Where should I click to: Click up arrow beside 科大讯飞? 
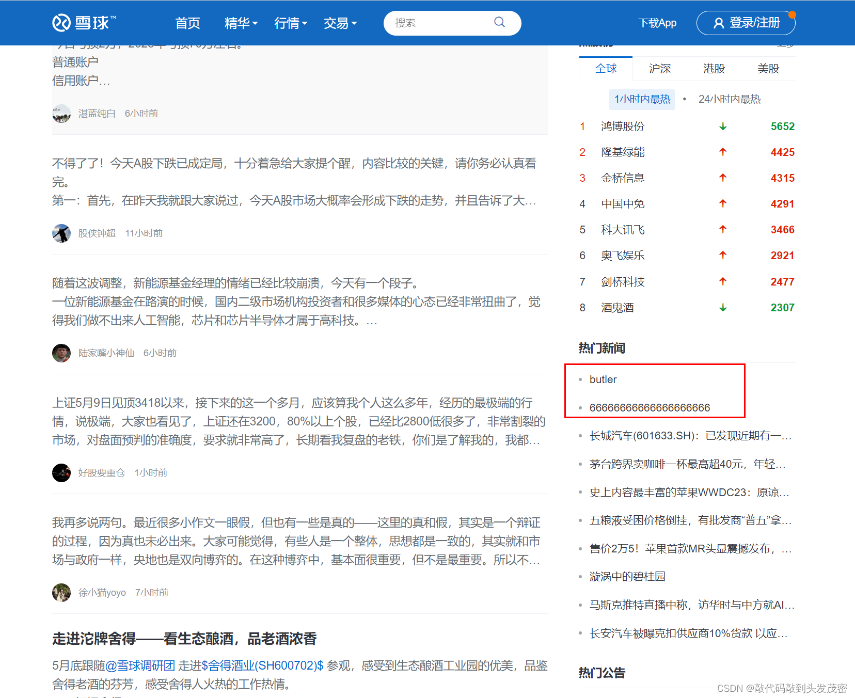click(723, 230)
